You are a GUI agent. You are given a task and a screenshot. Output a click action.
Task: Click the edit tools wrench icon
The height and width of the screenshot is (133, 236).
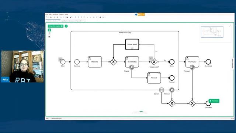pos(70,17)
